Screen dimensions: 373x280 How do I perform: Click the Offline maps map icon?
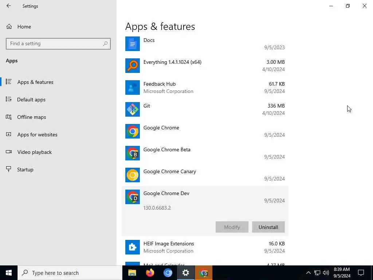tap(9, 117)
